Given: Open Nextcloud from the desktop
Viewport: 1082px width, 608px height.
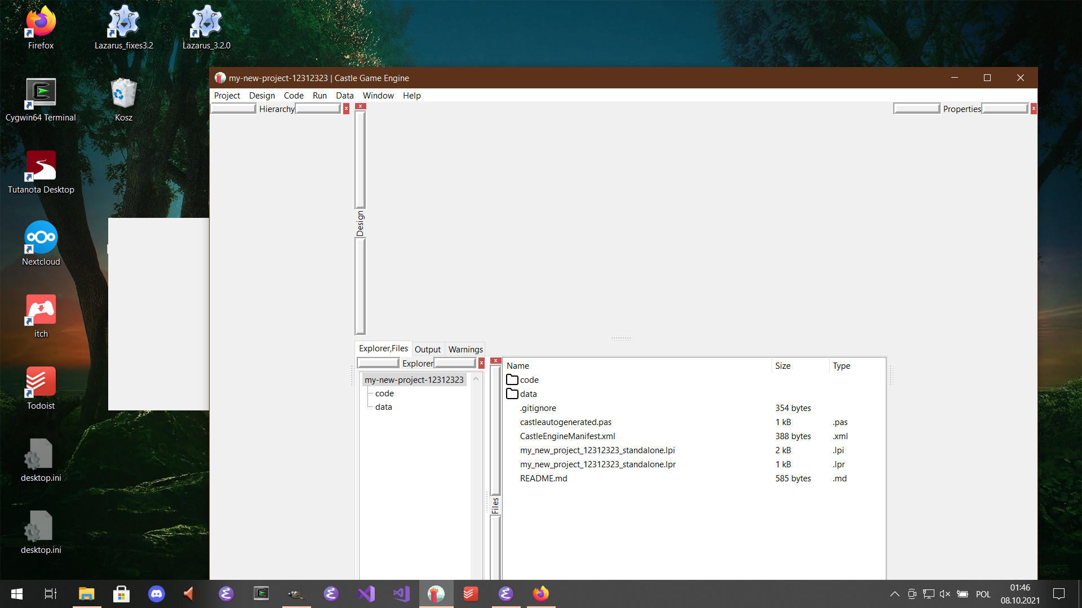Looking at the screenshot, I should tap(40, 238).
